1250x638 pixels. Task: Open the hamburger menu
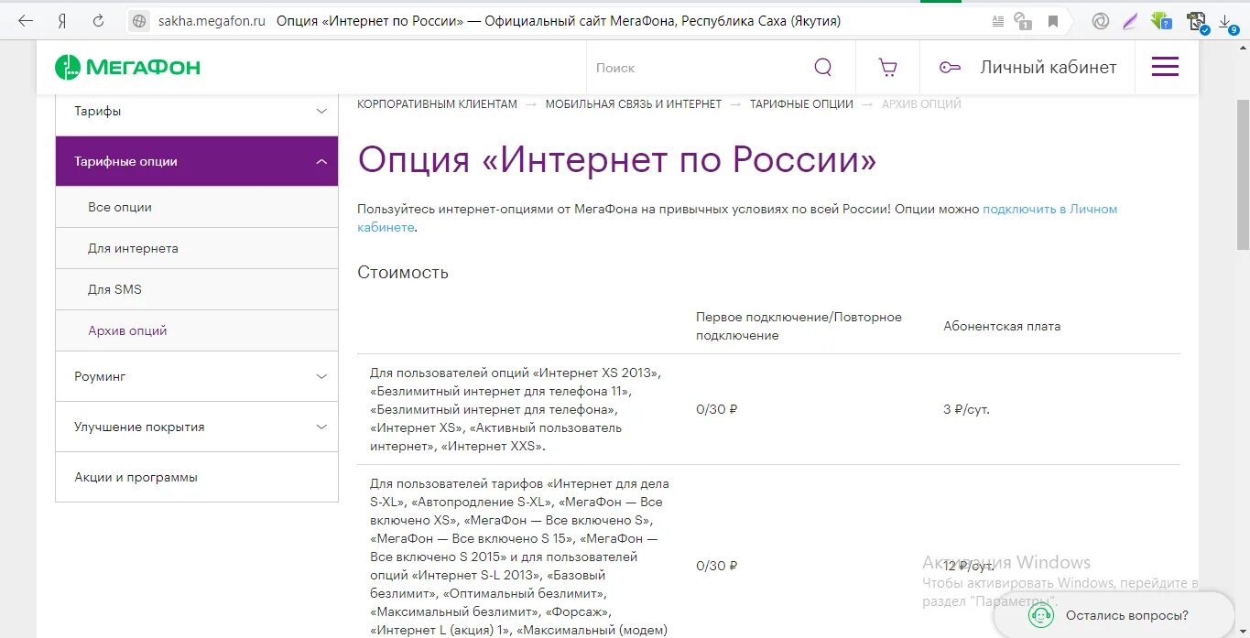tap(1165, 67)
